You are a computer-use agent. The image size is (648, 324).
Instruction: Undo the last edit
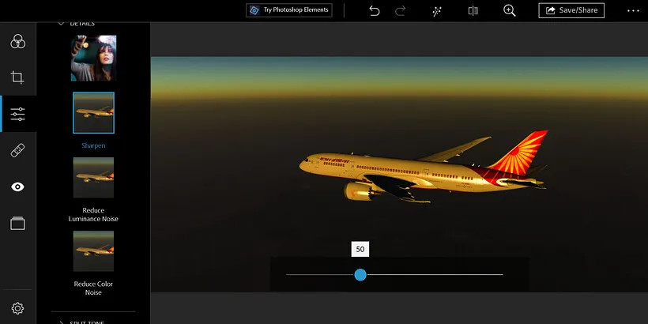click(375, 11)
